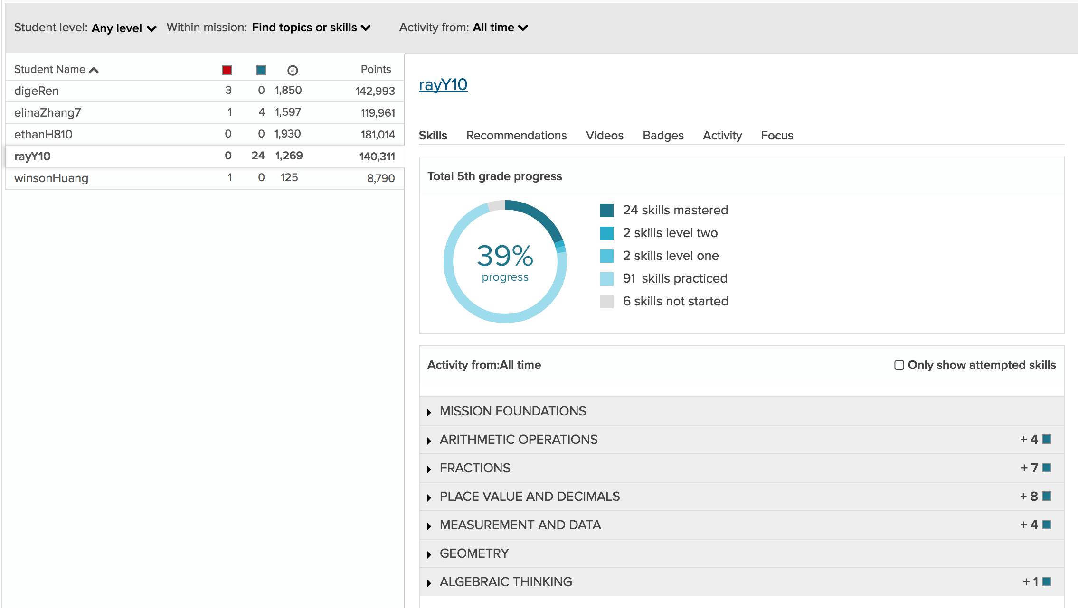Image resolution: width=1078 pixels, height=608 pixels.
Task: Expand the Geometry section
Action: [x=741, y=553]
